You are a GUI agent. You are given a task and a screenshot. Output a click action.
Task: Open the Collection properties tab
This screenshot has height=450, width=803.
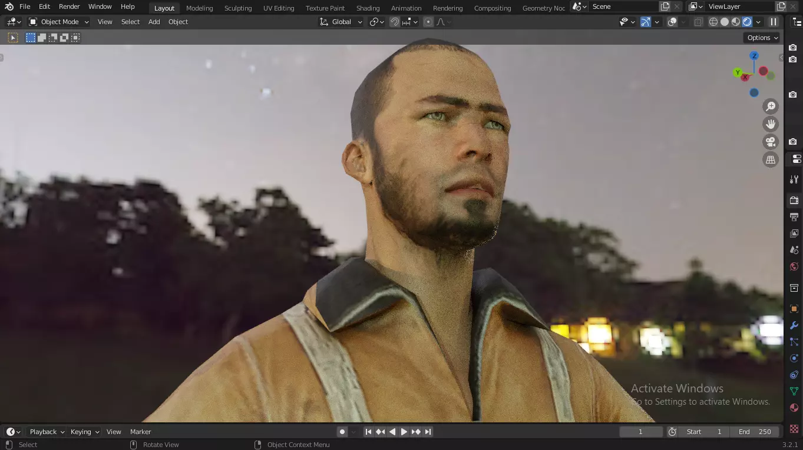coord(794,288)
